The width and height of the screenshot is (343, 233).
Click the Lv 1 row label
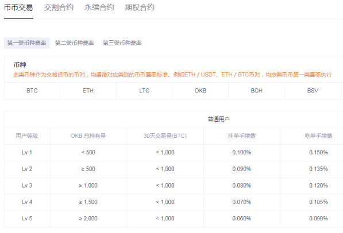pyautogui.click(x=27, y=152)
